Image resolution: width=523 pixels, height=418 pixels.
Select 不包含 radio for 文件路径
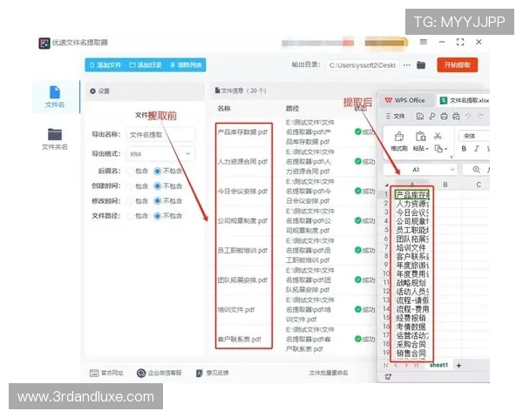tap(157, 216)
